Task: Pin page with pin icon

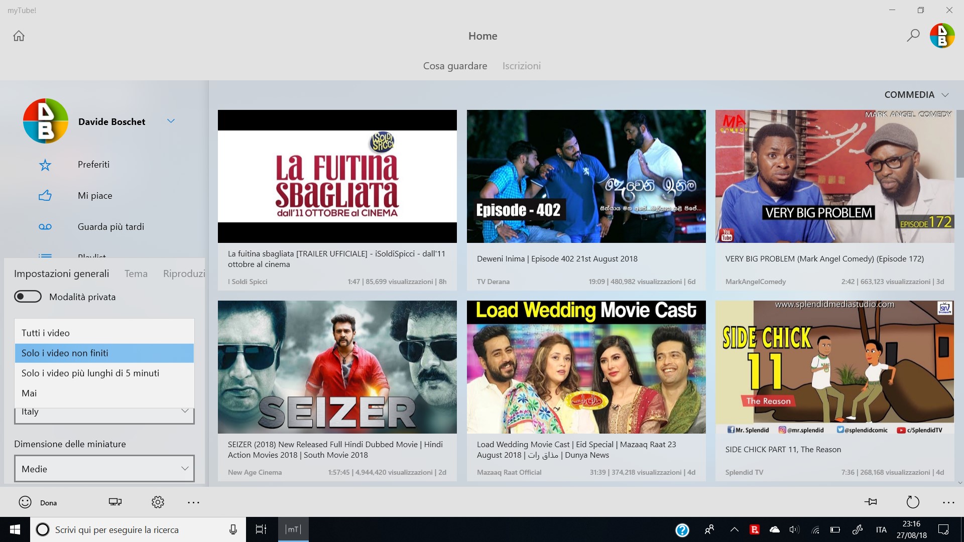Action: point(871,502)
